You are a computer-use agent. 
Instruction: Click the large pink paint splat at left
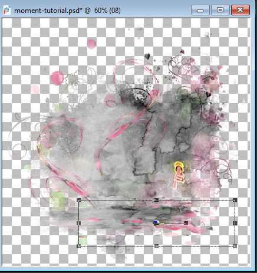click(57, 78)
